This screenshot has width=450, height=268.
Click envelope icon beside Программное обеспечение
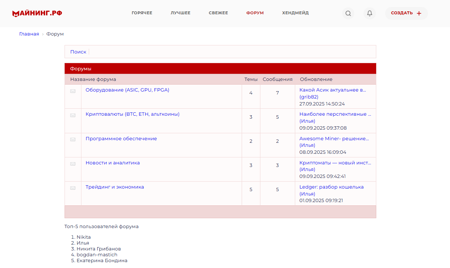pyautogui.click(x=73, y=139)
